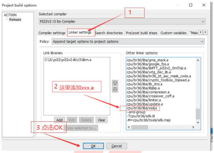This screenshot has height=153, width=214.
Task: Select the Release target in tree
Action: (15, 19)
